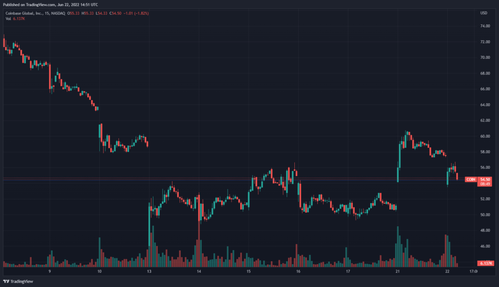This screenshot has height=287, width=499.
Task: Click the 08:49 bar countdown timer
Action: [x=484, y=184]
